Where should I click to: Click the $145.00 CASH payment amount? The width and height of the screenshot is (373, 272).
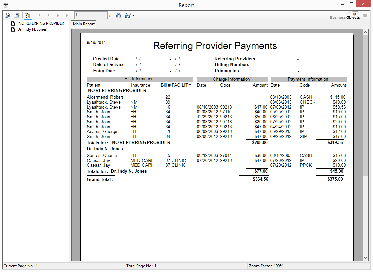[x=338, y=97]
